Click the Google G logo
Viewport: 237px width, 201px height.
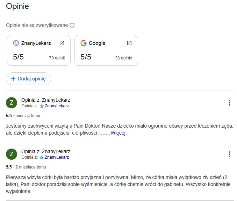(84, 43)
